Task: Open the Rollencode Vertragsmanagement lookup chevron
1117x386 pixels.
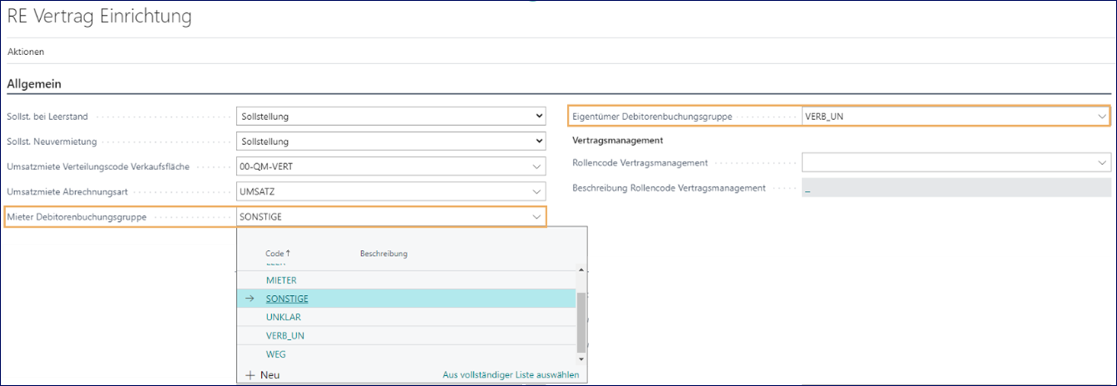Action: tap(1102, 163)
